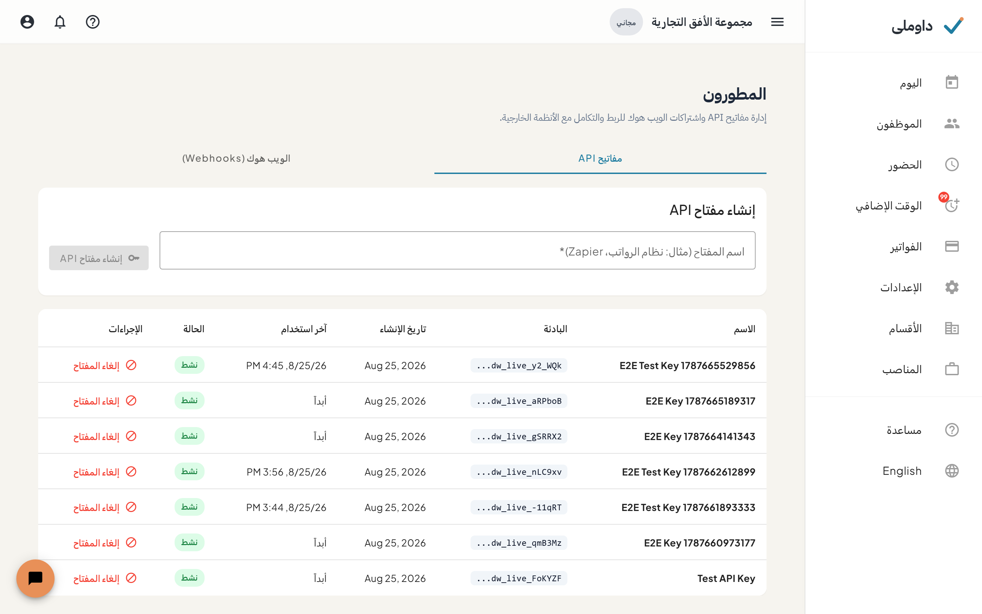Switch to الويب هوك (Webhooks) tab
982x614 pixels.
236,158
